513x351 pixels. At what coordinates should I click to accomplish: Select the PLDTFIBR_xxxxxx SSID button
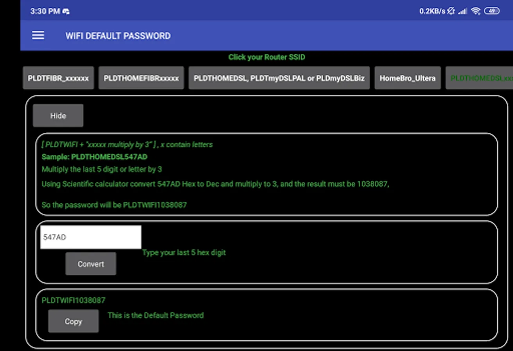[x=58, y=78]
